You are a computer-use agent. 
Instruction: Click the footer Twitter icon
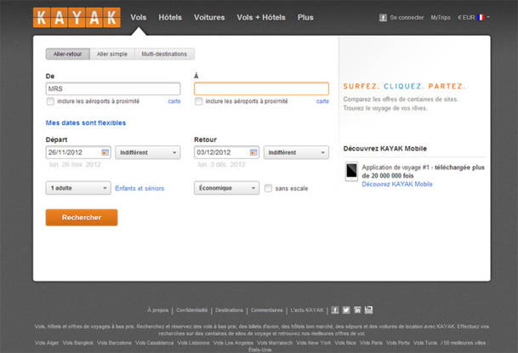(346, 310)
